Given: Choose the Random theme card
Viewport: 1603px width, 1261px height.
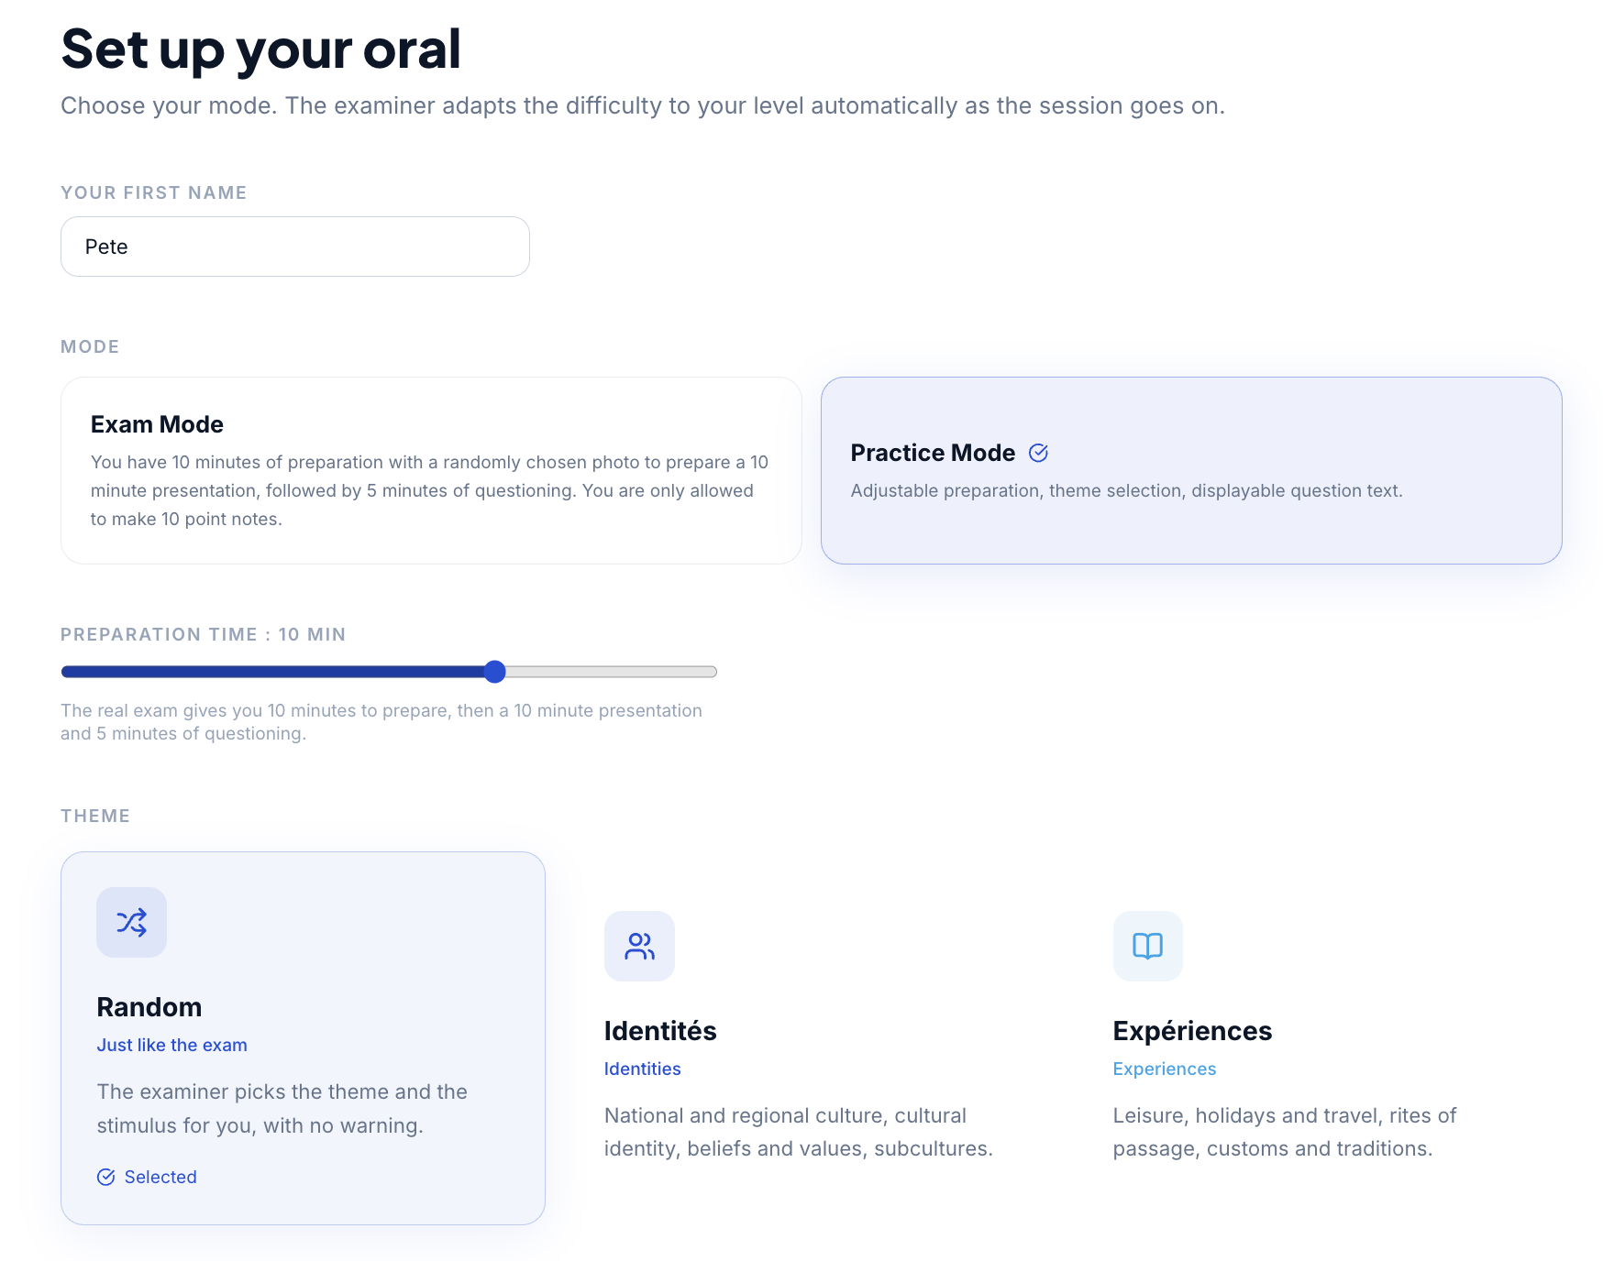Looking at the screenshot, I should pos(303,1037).
